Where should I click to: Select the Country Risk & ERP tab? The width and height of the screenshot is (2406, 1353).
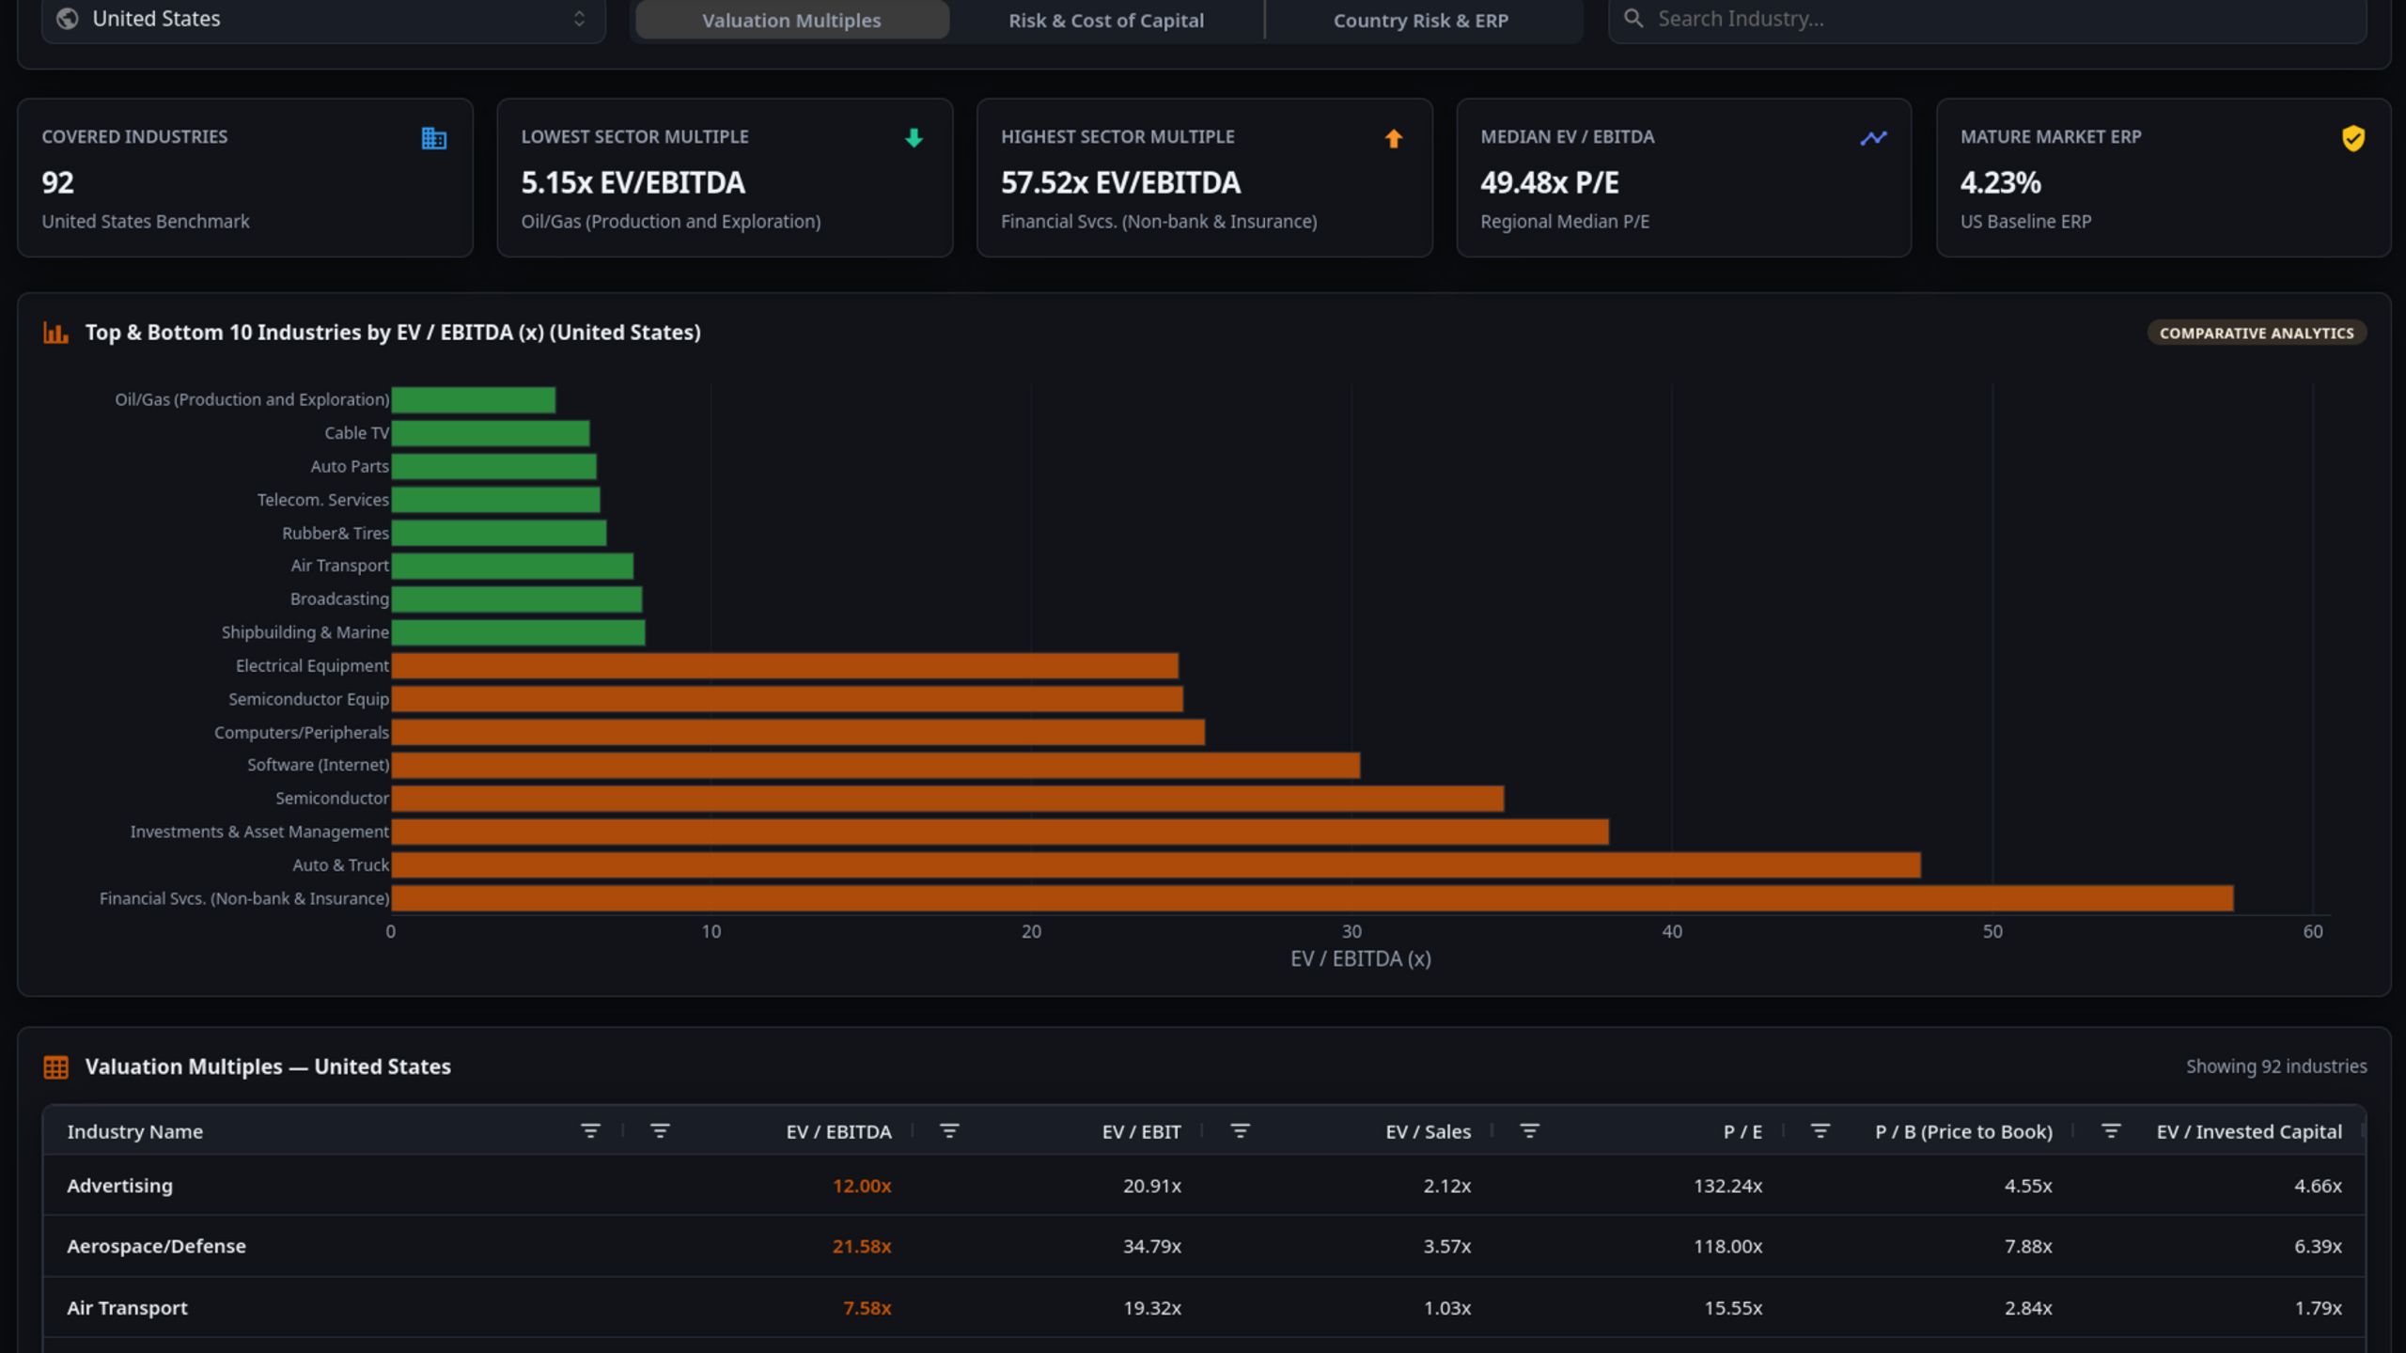(1420, 20)
